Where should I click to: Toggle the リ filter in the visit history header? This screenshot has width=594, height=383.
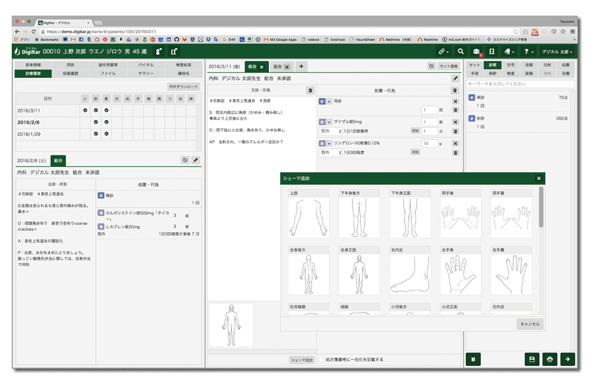tap(170, 99)
